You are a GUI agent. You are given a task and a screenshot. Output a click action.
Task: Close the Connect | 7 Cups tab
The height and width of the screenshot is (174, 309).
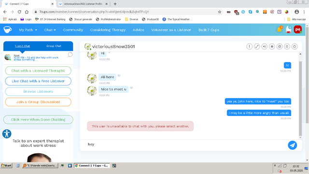pyautogui.click(x=53, y=4)
